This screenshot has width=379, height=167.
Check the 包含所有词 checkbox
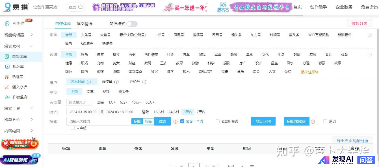[x=218, y=121]
